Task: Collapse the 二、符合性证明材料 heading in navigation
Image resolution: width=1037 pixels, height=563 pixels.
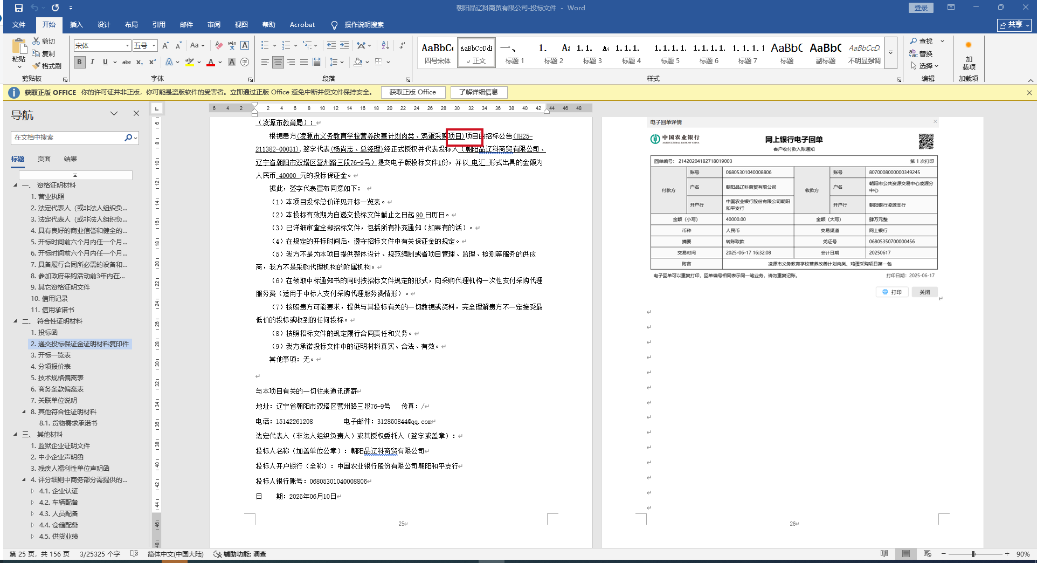Action: (15, 321)
